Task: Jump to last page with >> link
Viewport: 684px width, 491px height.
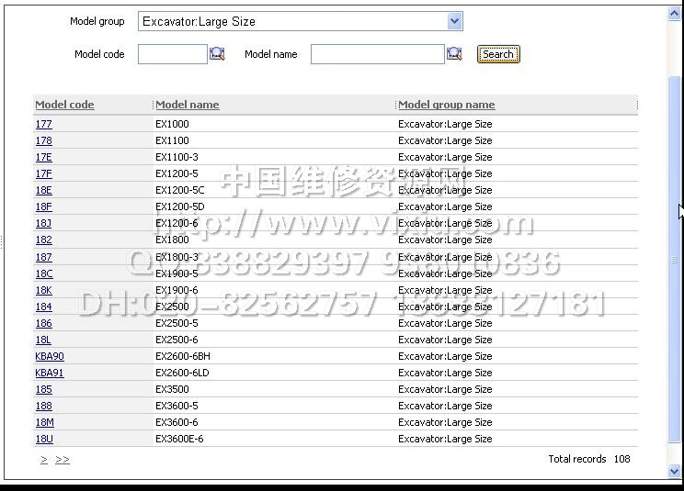Action: tap(63, 460)
